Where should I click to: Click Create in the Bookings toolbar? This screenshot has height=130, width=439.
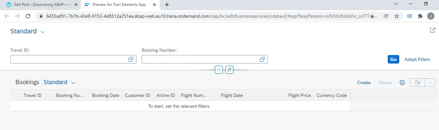click(364, 83)
